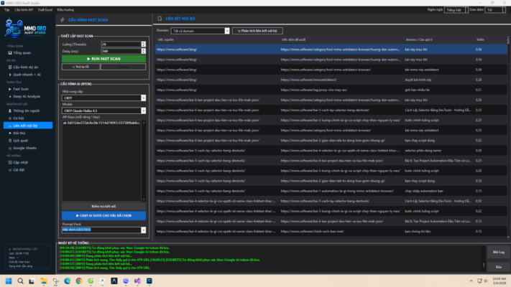
Task: Click the MONITORING status card in sidebar
Action: tap(28, 257)
